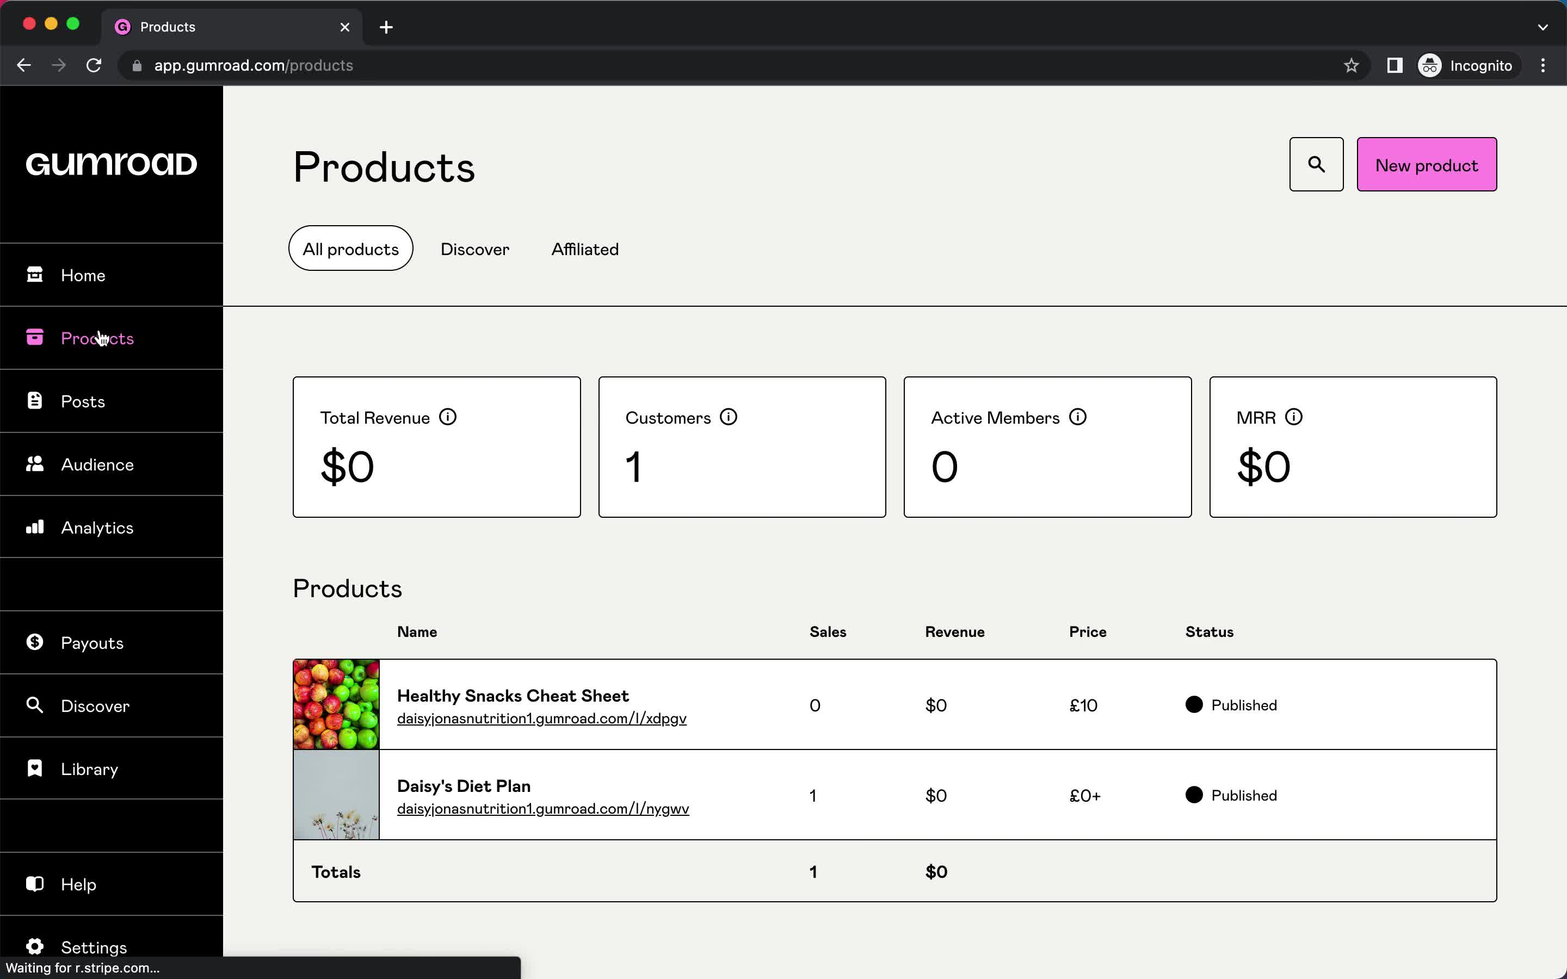Click Published status of Healthy Snacks row
The height and width of the screenshot is (979, 1567).
click(x=1231, y=704)
